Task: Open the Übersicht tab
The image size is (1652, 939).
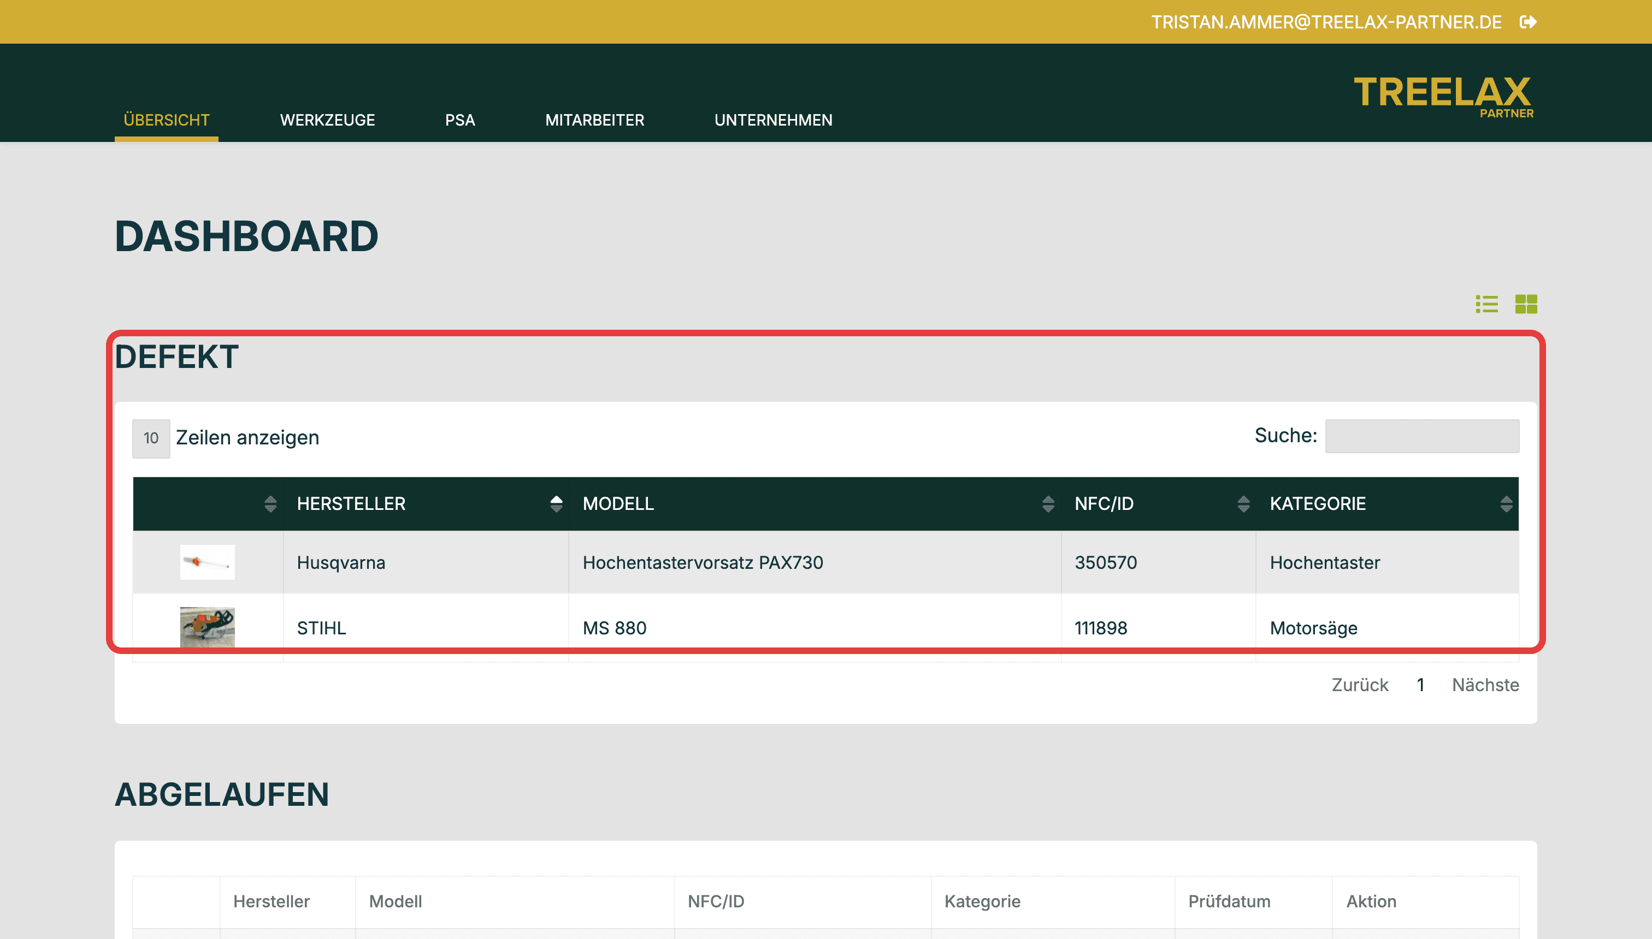Action: [167, 120]
